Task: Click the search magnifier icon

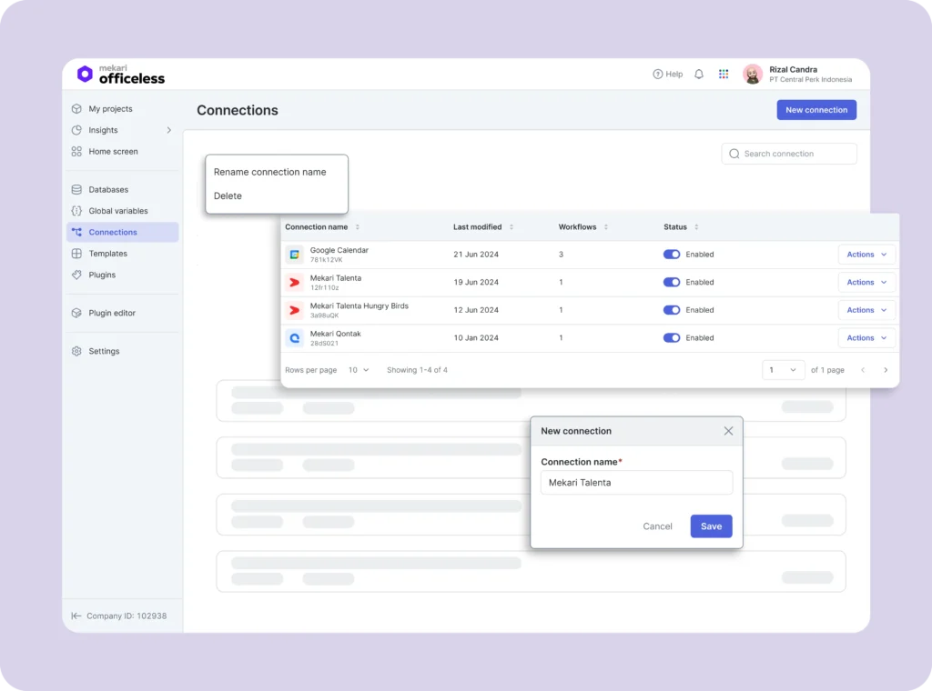Action: pyautogui.click(x=734, y=154)
